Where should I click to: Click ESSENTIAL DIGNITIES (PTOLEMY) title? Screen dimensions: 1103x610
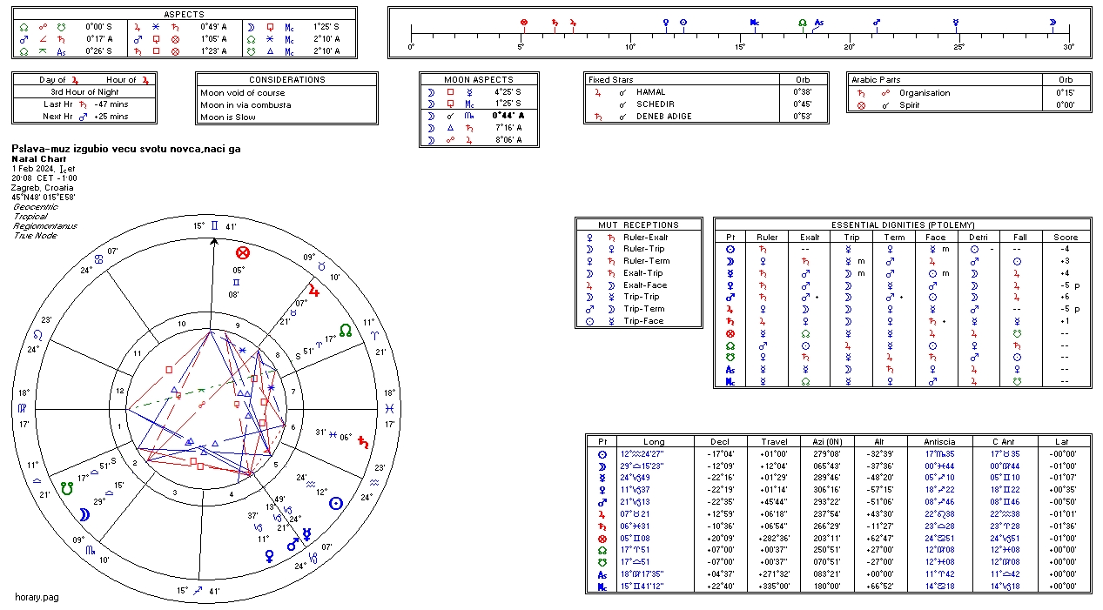click(x=903, y=225)
